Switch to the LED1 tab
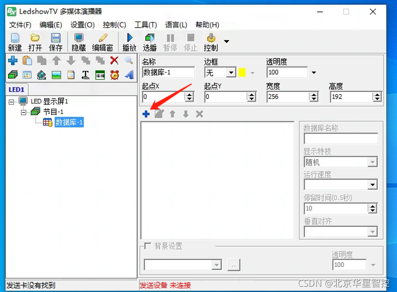397x292 pixels. click(x=16, y=89)
